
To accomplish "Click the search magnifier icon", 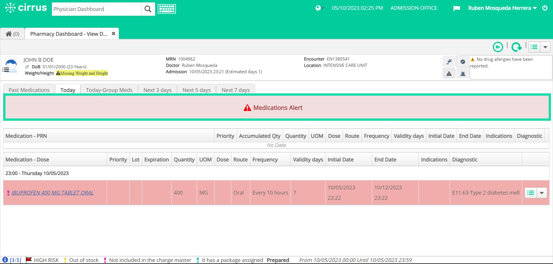I will point(148,9).
